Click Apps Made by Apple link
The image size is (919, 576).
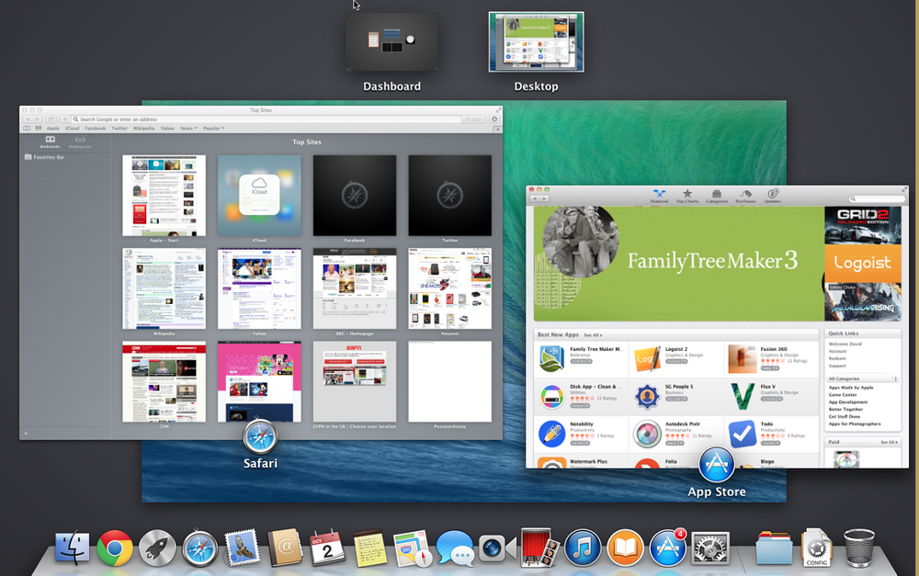[x=851, y=388]
